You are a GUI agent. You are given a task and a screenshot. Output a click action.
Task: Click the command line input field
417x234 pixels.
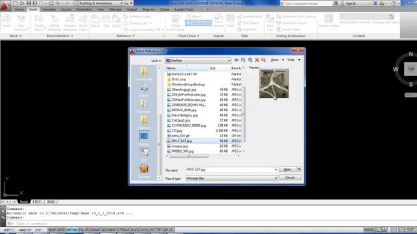(x=213, y=224)
